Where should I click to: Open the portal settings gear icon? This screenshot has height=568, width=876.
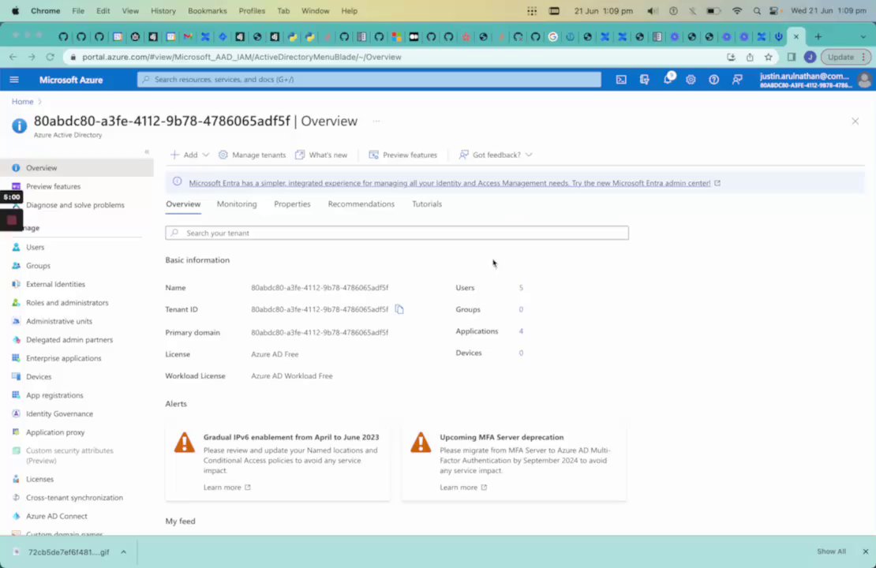tap(691, 80)
